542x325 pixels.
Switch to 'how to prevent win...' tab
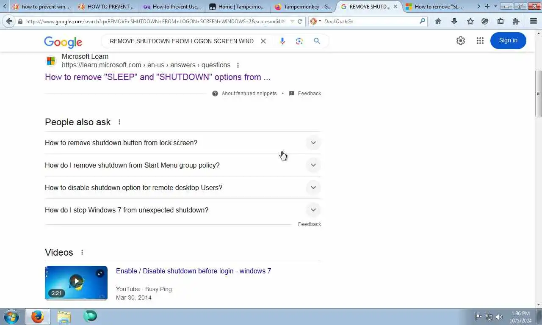[41, 6]
